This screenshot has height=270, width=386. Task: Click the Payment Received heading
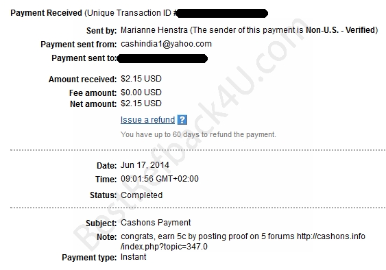click(x=47, y=13)
